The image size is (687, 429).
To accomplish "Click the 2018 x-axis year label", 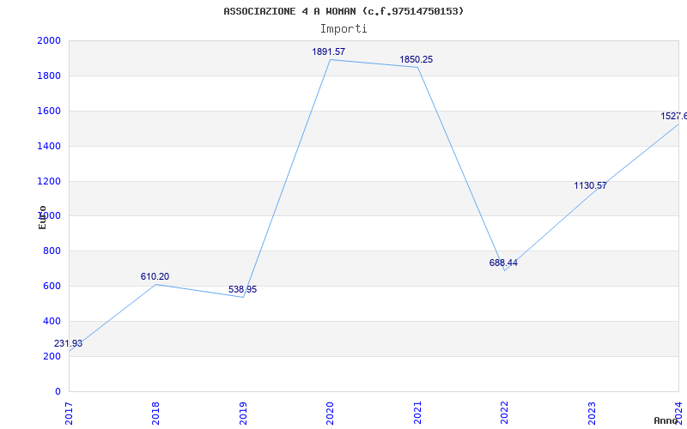I will pyautogui.click(x=155, y=414).
